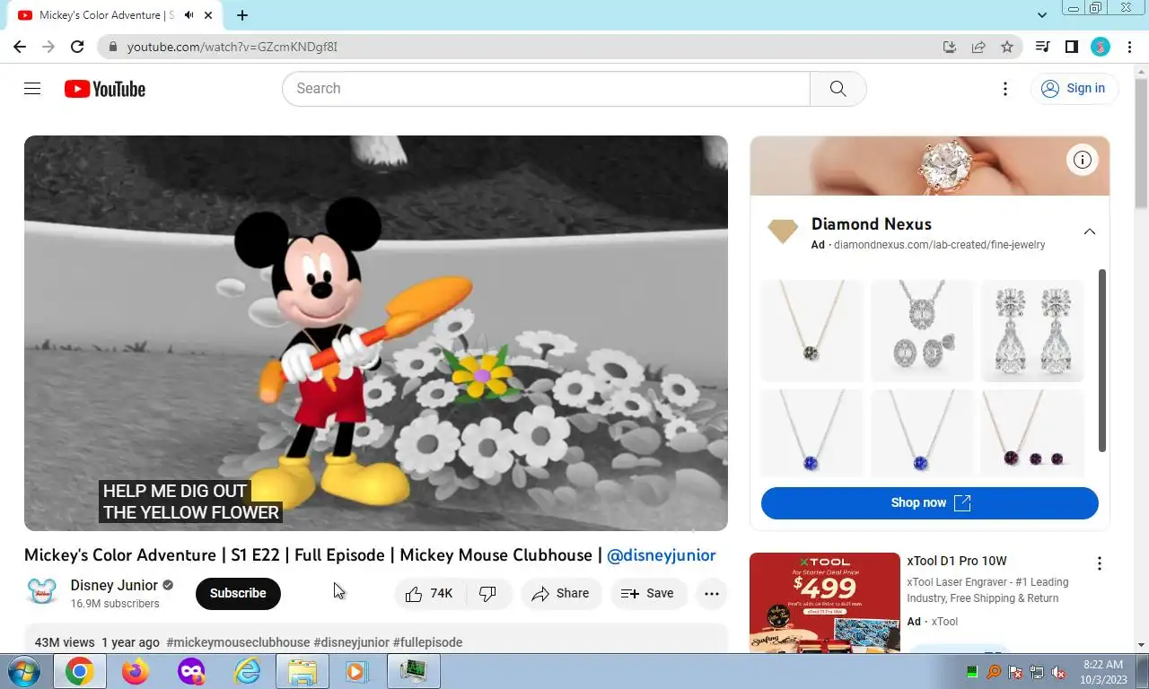
Task: Open more actions ellipsis beside Save
Action: (712, 593)
